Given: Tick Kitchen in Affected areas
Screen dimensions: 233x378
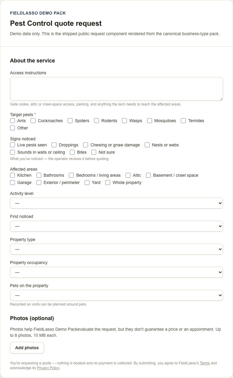Looking at the screenshot, I should (x=12, y=175).
